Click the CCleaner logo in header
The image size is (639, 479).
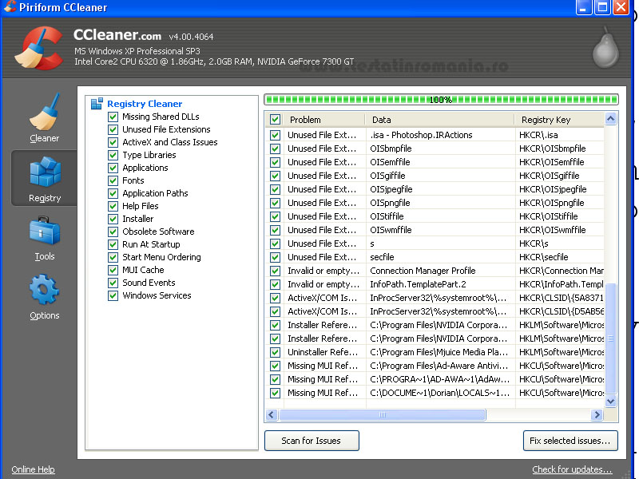40,49
